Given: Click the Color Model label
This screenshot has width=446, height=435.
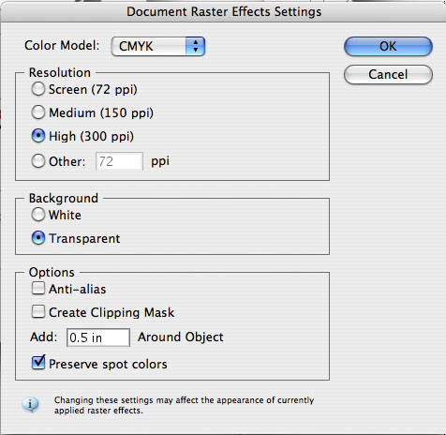Looking at the screenshot, I should 62,46.
